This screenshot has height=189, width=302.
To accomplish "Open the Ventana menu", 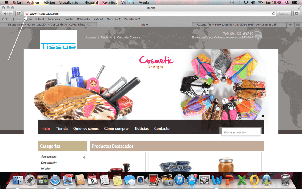I will point(128,2).
